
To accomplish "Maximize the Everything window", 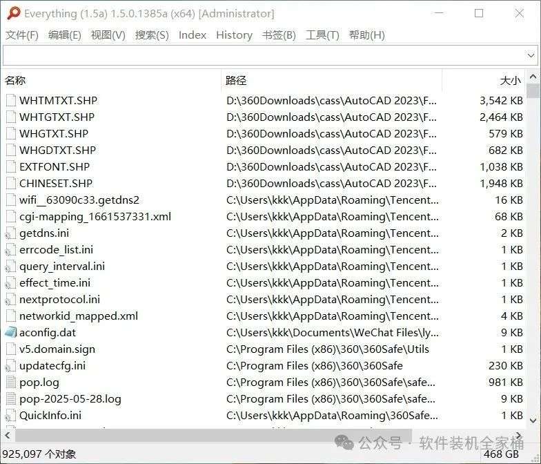I will pyautogui.click(x=479, y=13).
